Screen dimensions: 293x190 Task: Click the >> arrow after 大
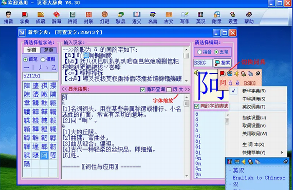click(187, 90)
